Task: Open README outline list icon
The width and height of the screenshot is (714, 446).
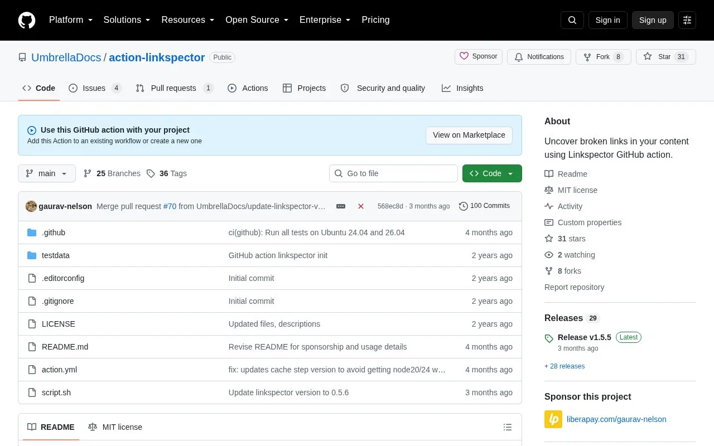Action: click(508, 427)
